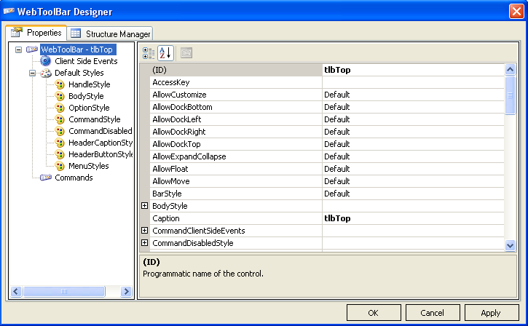Screen dimensions: 528x326
Task: Expand the BodyStyle property row
Action: pos(144,206)
